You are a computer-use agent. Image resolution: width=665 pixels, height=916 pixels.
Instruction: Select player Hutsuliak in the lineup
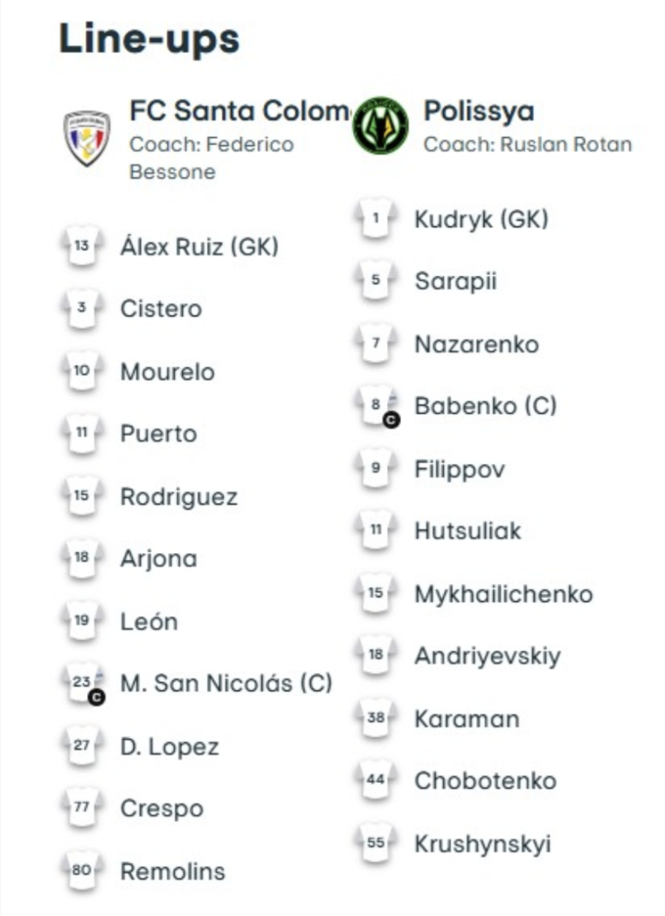click(467, 531)
